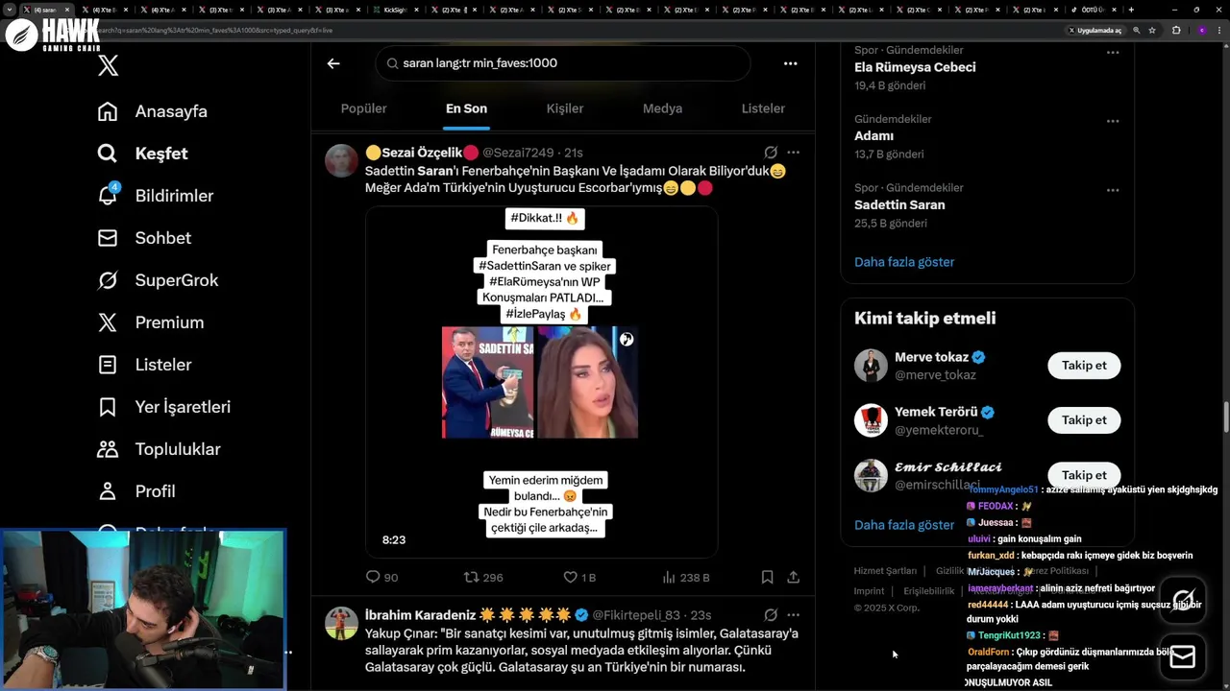
Task: Open Imprint footer link
Action: click(869, 591)
